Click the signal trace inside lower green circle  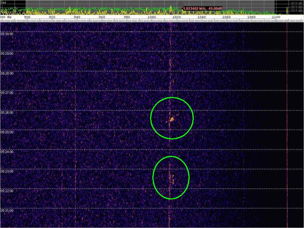point(172,178)
